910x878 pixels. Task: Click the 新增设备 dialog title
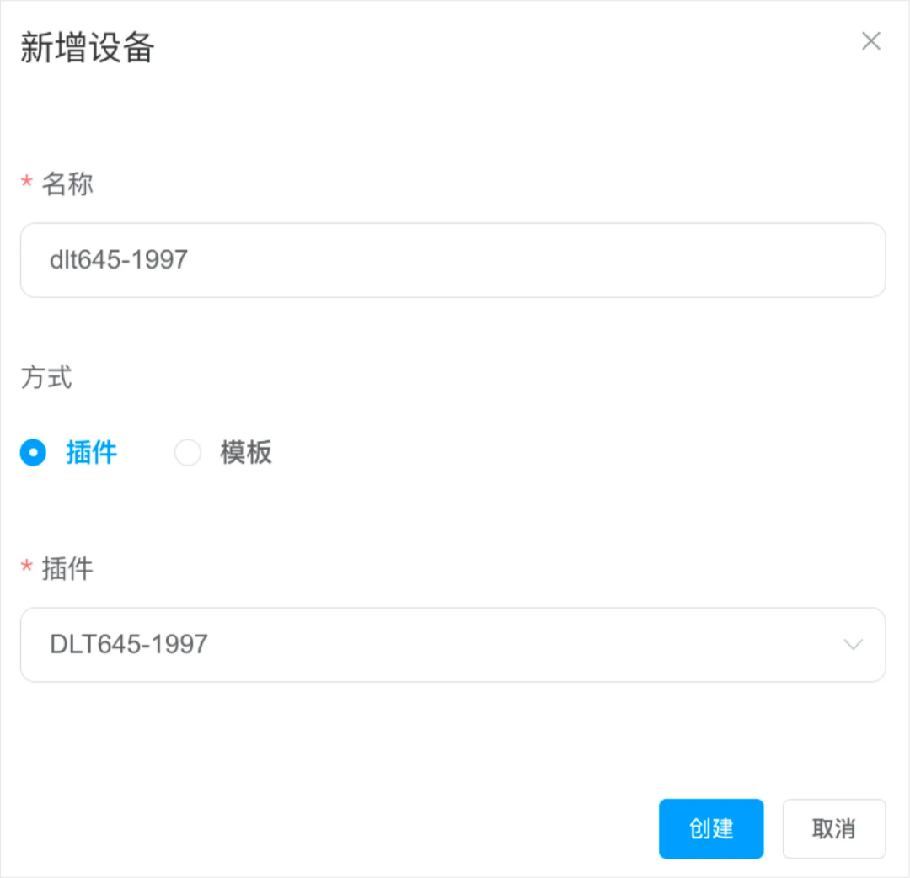tap(87, 47)
